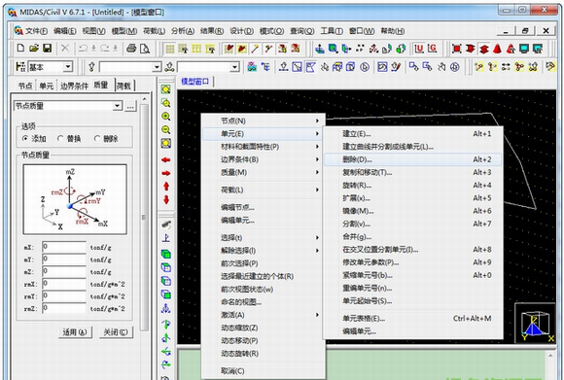
Task: Open the 结果(R) menu
Action: tap(212, 31)
